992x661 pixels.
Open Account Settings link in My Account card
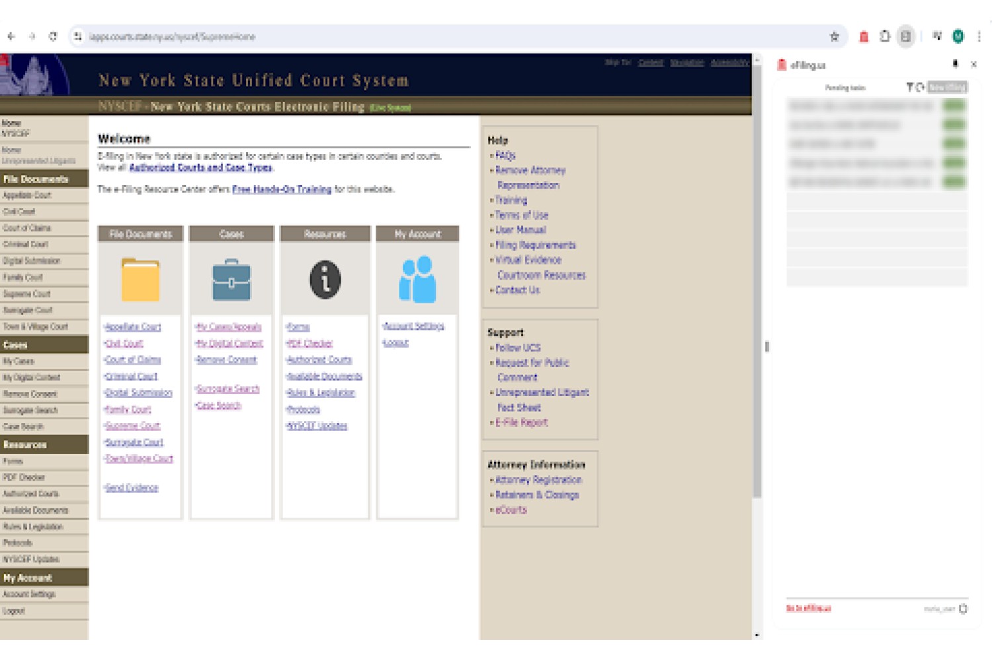414,326
